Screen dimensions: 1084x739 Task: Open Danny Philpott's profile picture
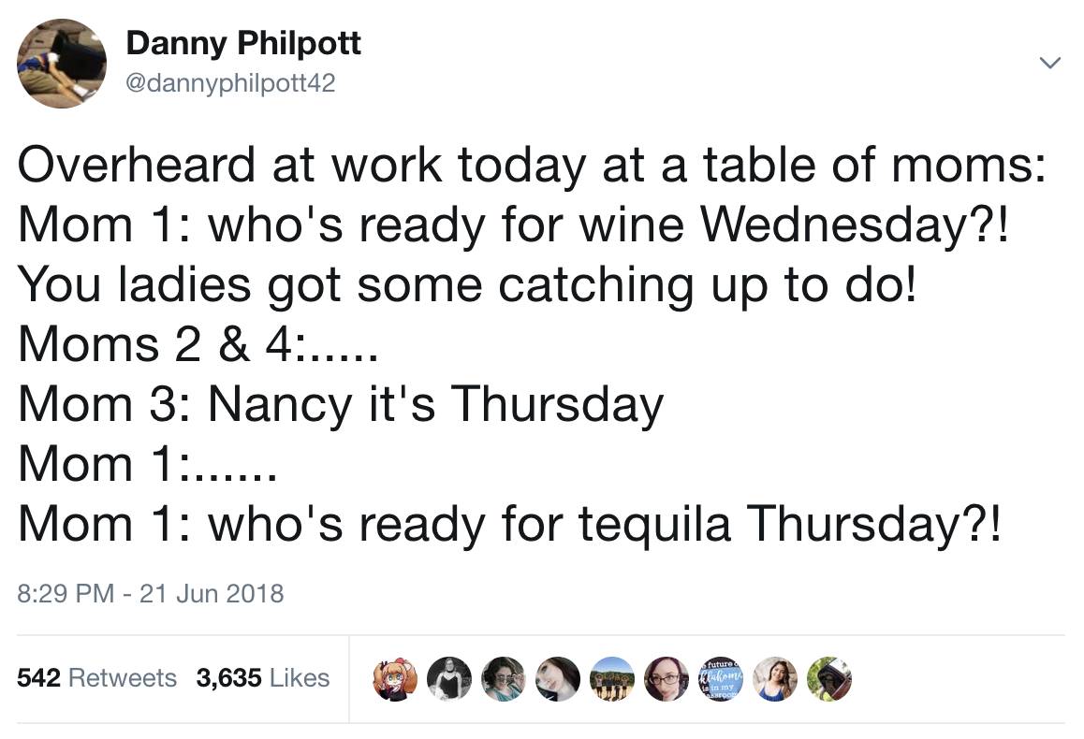coord(62,64)
